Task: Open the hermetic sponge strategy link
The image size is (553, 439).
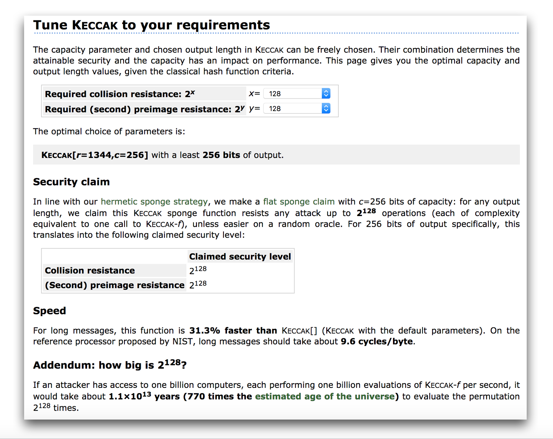Action: pyautogui.click(x=154, y=202)
